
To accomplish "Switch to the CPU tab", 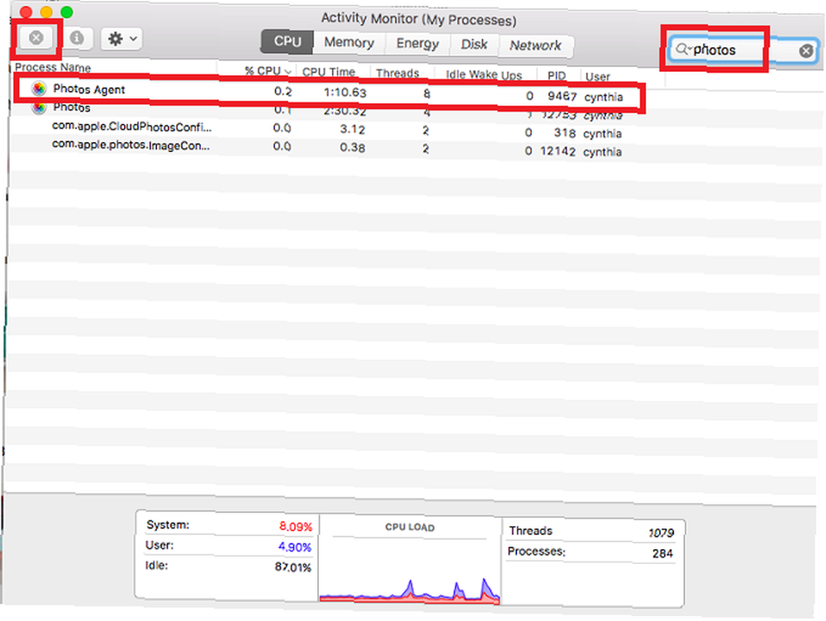I will point(287,41).
